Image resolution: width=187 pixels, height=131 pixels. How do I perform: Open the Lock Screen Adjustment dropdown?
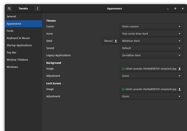pos(151,96)
